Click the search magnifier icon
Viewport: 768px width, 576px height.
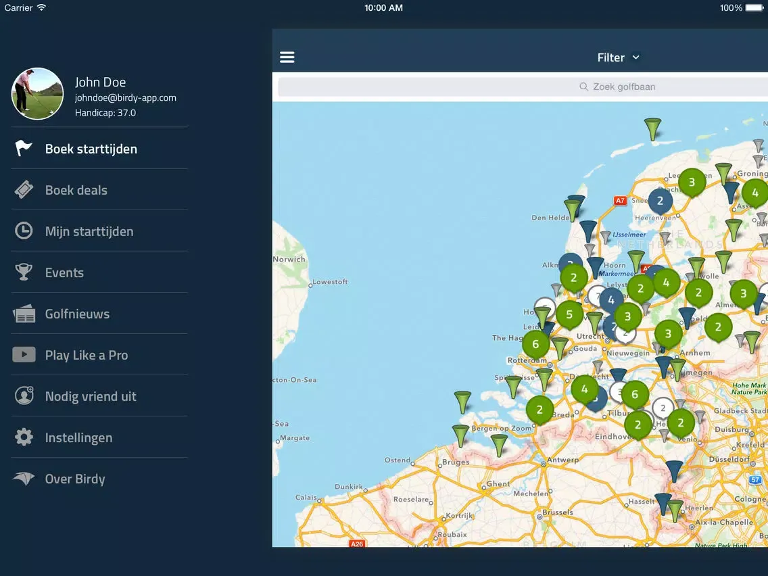[x=583, y=87]
